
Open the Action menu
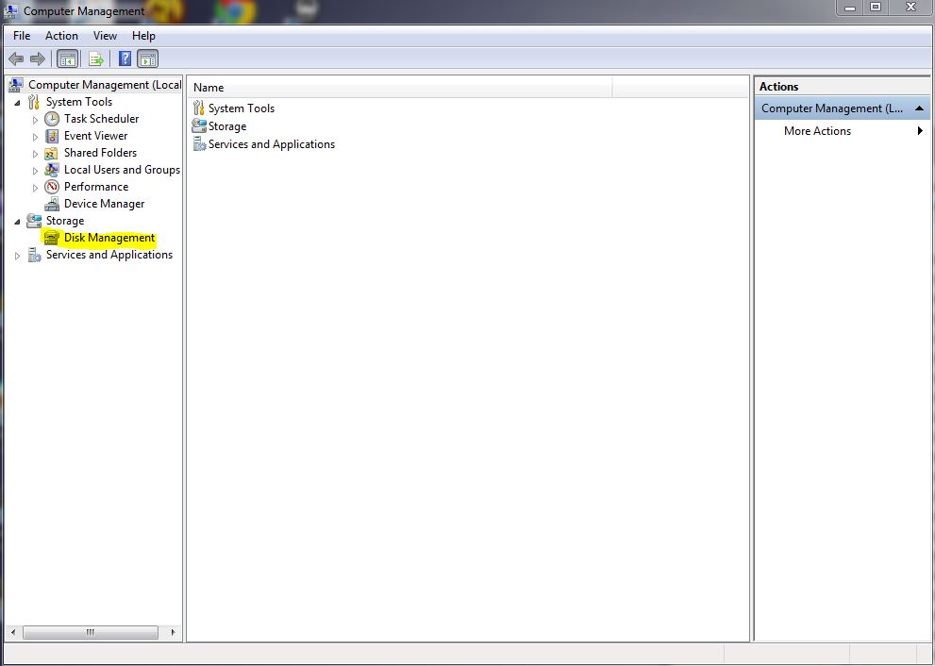pyautogui.click(x=62, y=36)
